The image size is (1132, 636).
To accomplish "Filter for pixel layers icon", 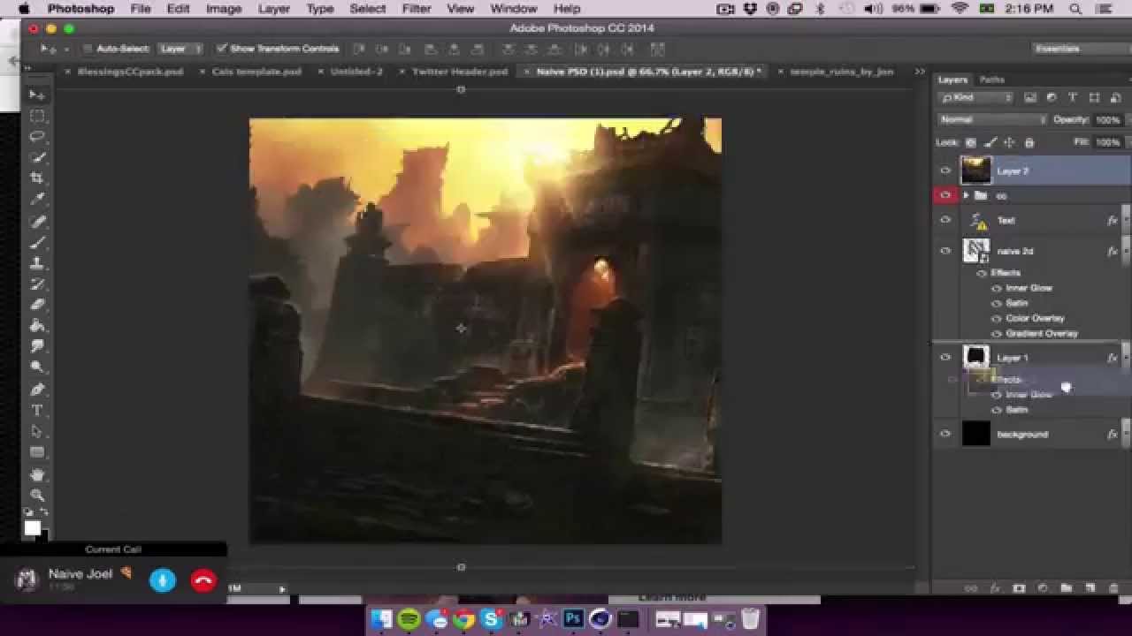I will [1030, 98].
